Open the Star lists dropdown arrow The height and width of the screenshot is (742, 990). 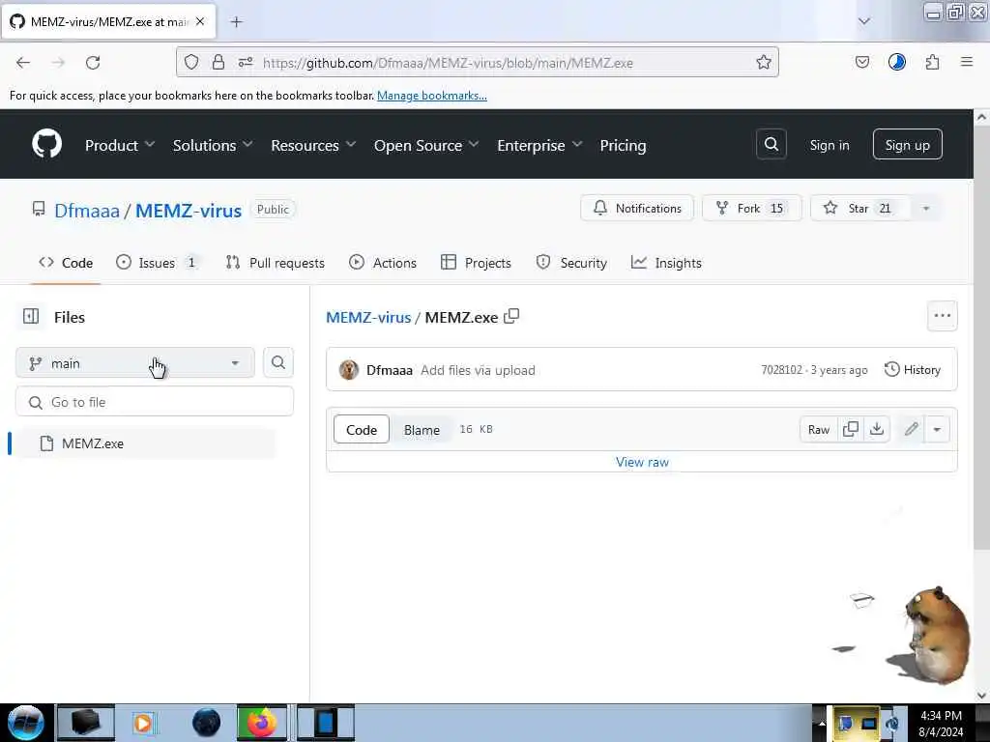coord(925,209)
